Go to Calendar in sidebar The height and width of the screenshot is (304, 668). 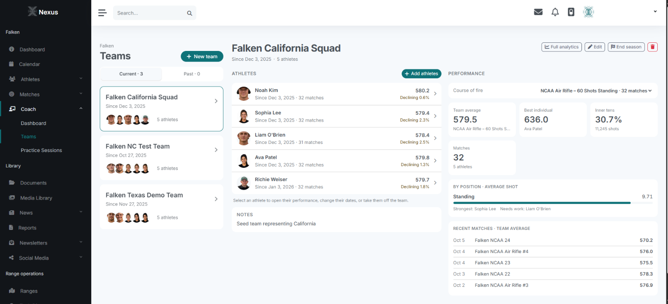(30, 64)
